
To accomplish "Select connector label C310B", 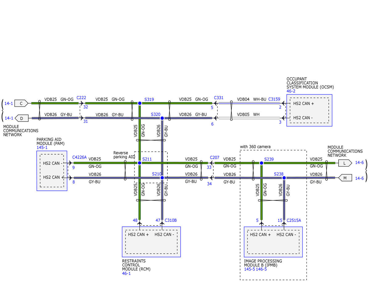I will pos(171,220).
